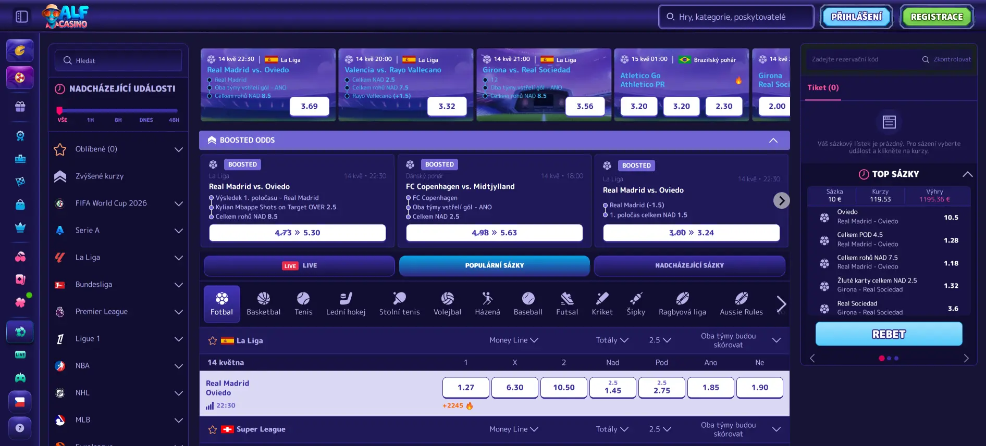Toggle the sidebar collapse icon in header
Viewport: 986px width, 446px height.
22,17
